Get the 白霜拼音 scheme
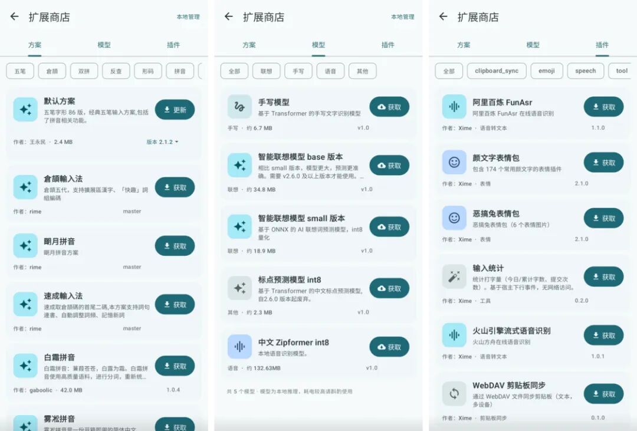 pyautogui.click(x=175, y=366)
